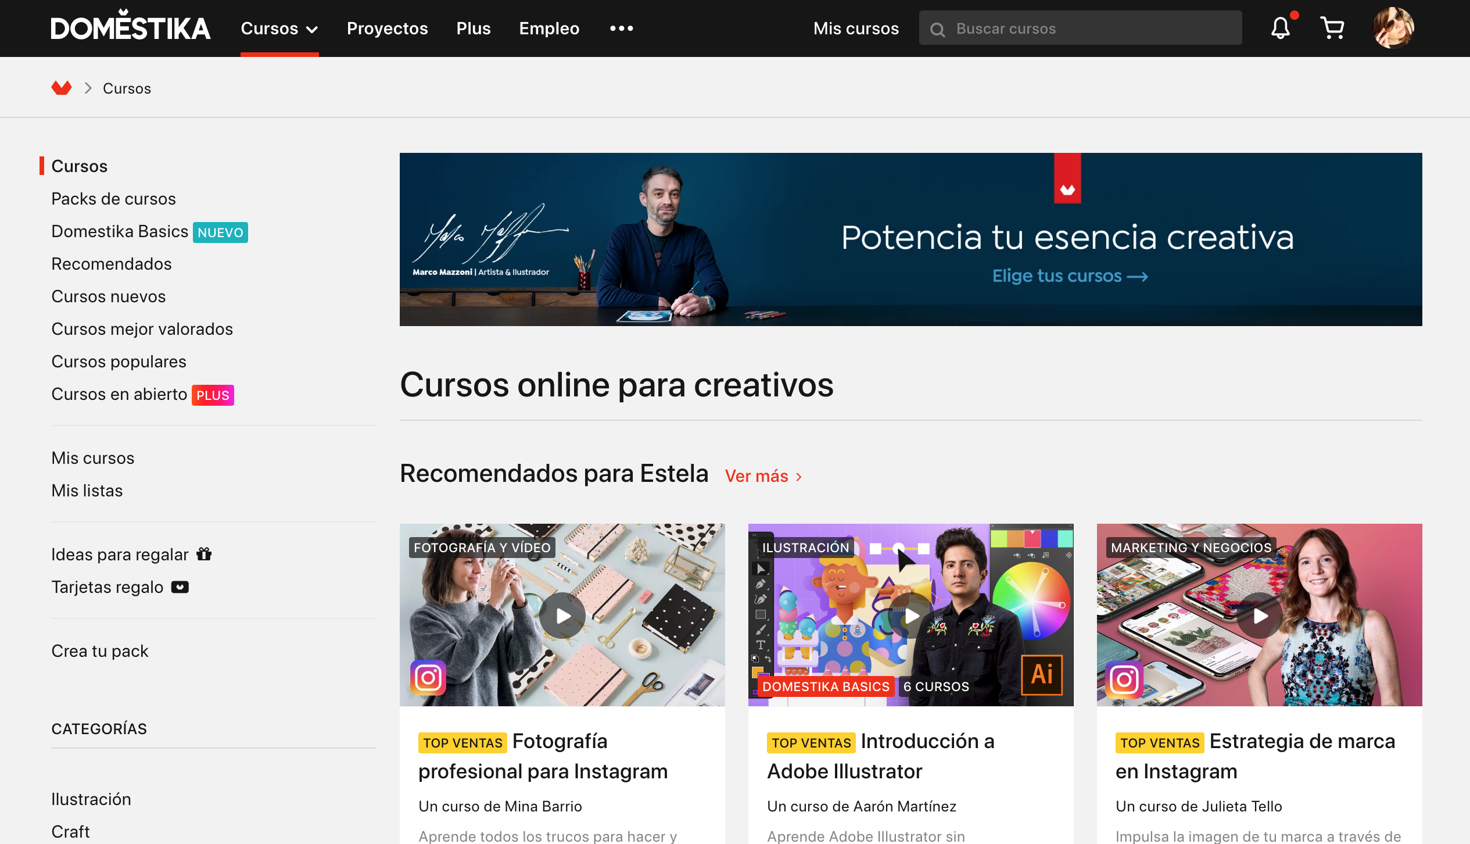Viewport: 1470px width, 844px height.
Task: Click the red home breadcrumb icon
Action: coord(61,88)
